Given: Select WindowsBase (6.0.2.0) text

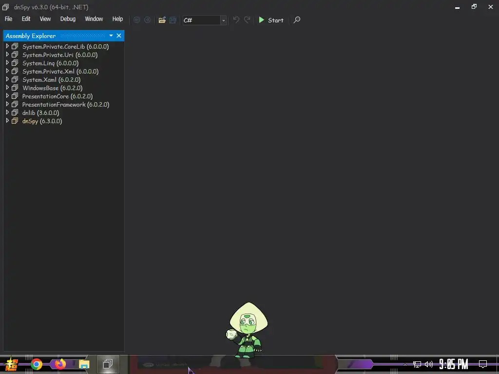Looking at the screenshot, I should 52,88.
